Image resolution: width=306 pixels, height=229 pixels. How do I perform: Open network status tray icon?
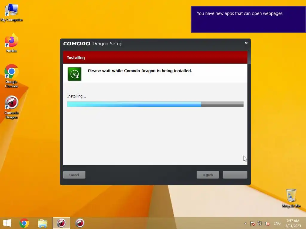click(x=260, y=223)
